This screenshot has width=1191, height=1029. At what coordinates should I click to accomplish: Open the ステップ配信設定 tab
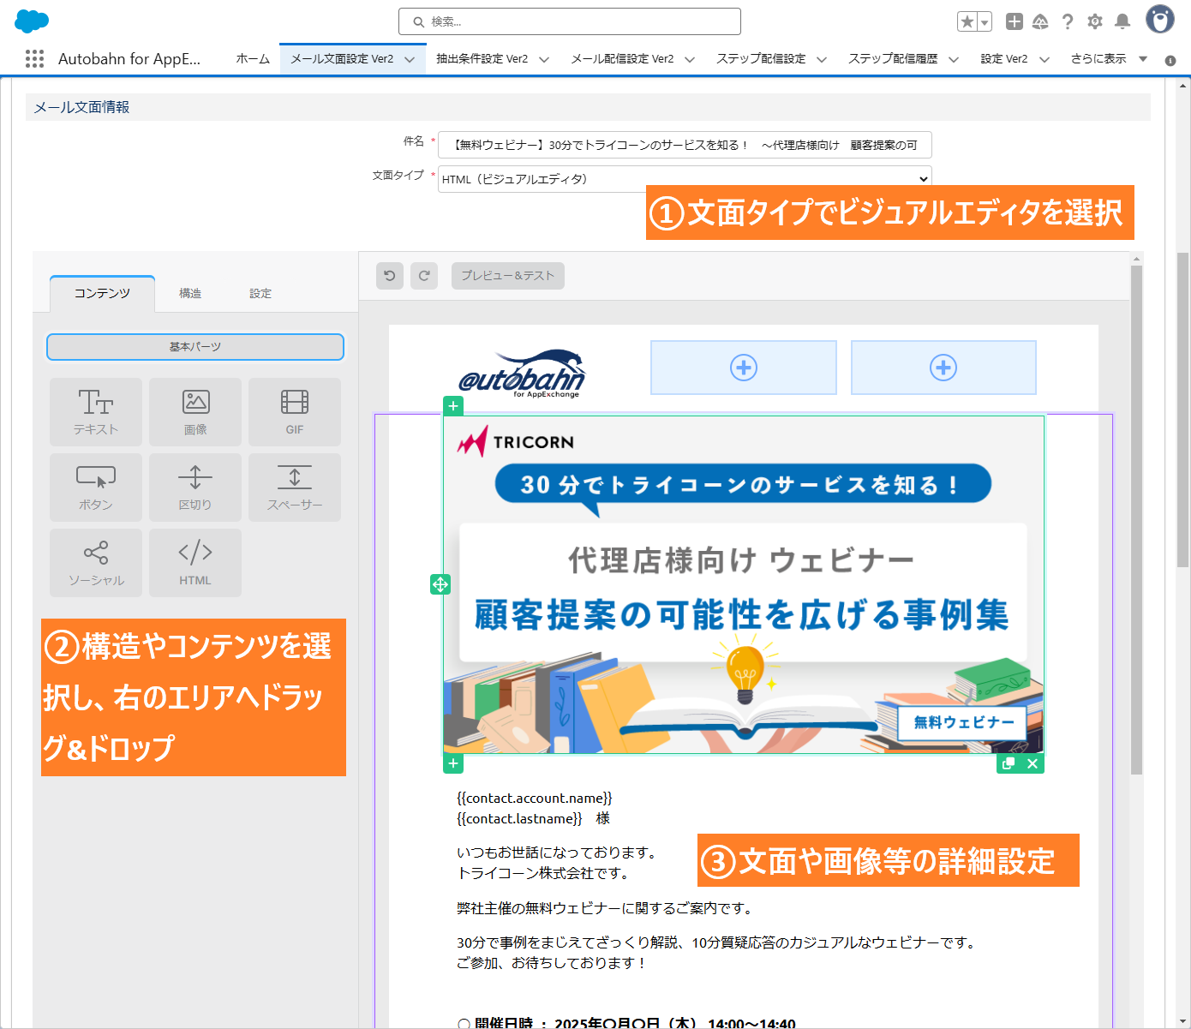pyautogui.click(x=761, y=59)
